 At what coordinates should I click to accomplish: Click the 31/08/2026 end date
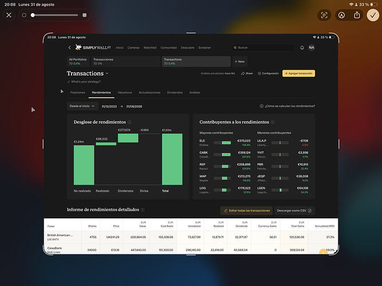tap(134, 106)
